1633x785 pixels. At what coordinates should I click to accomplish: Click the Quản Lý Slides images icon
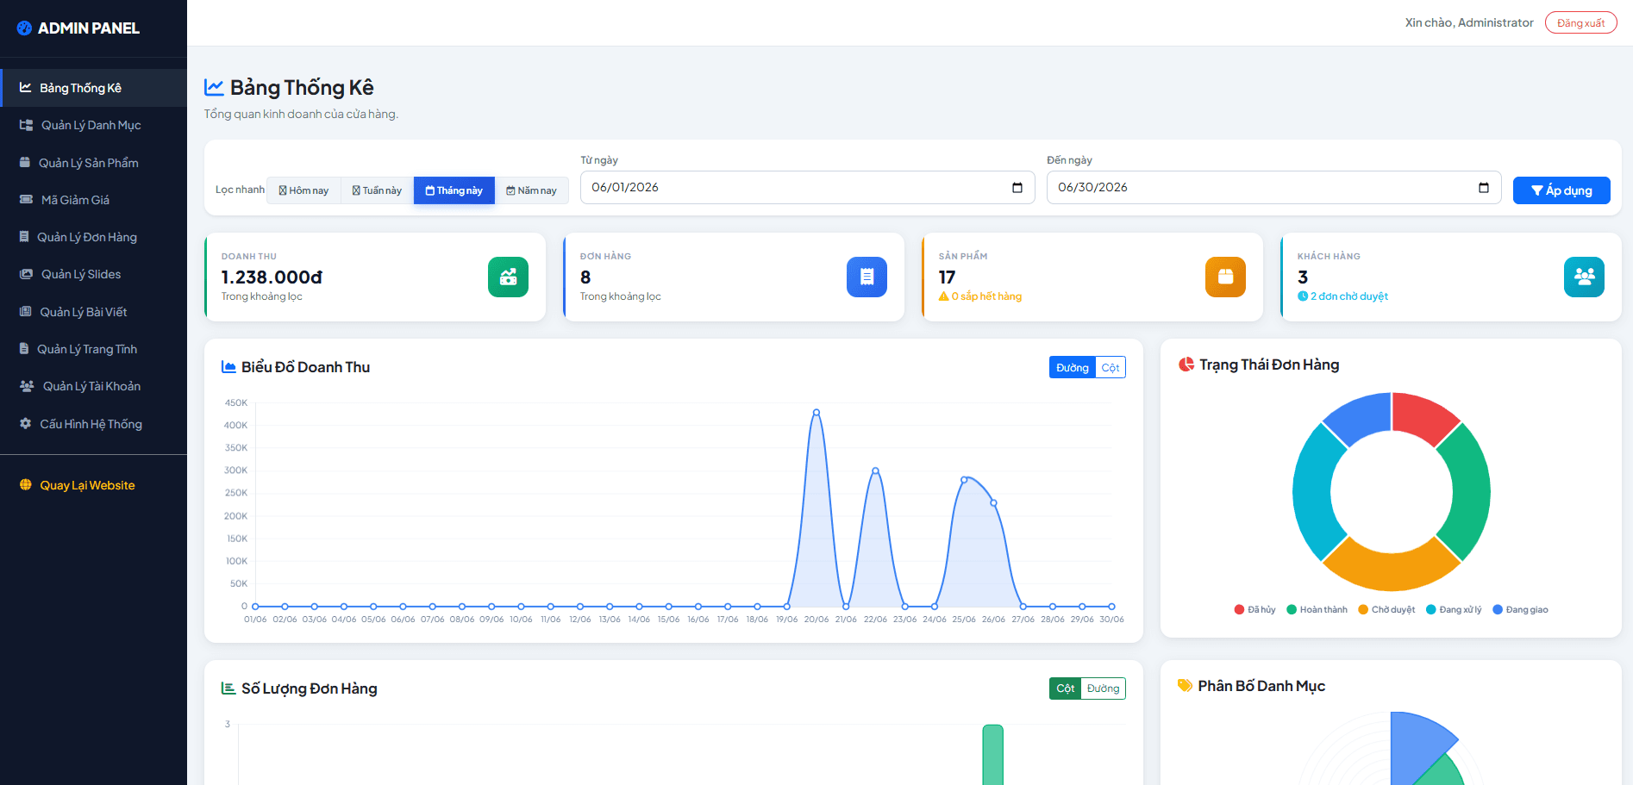pos(26,274)
